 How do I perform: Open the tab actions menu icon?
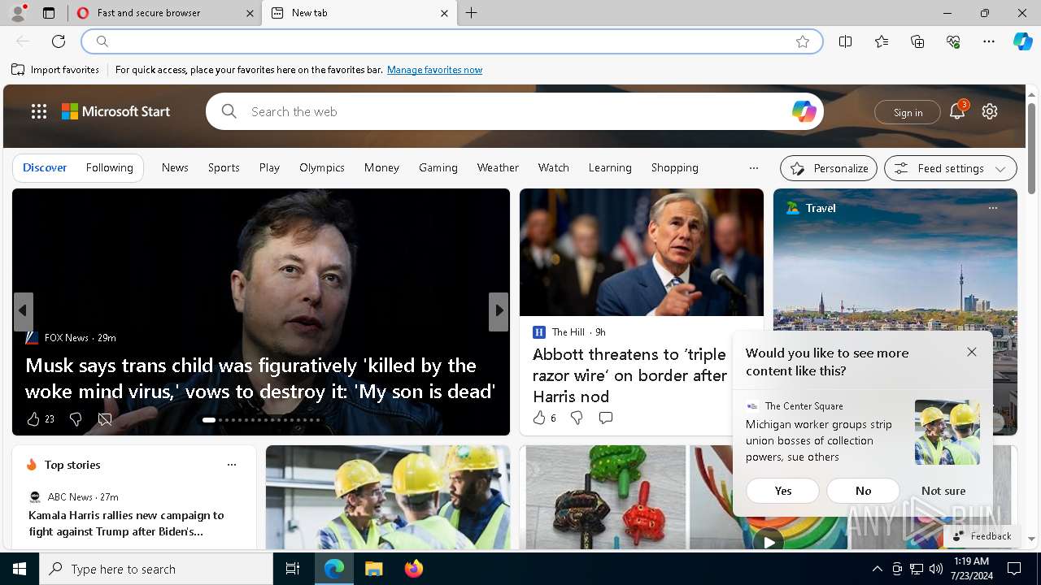[x=49, y=13]
